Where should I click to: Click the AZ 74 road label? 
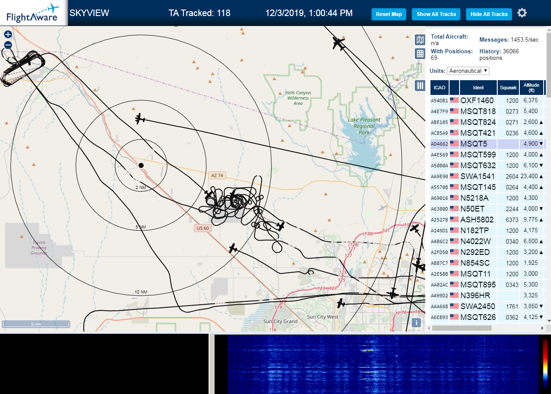pyautogui.click(x=217, y=176)
